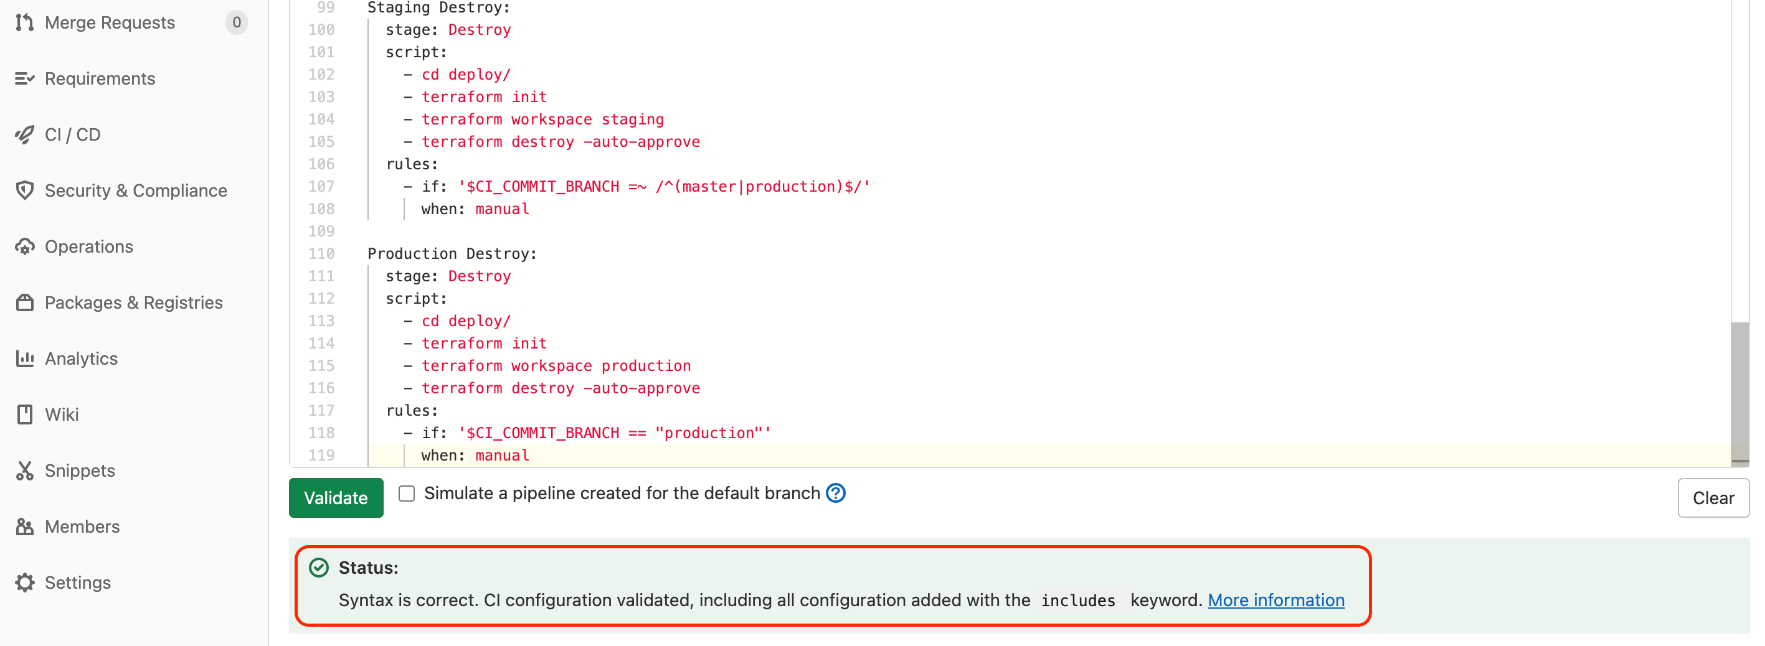This screenshot has height=646, width=1765.
Task: Open Packages & Registries section
Action: 134,302
